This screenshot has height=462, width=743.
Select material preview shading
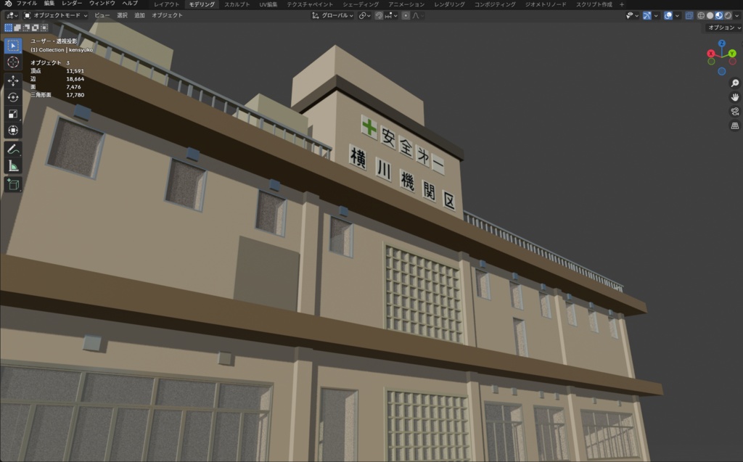719,16
